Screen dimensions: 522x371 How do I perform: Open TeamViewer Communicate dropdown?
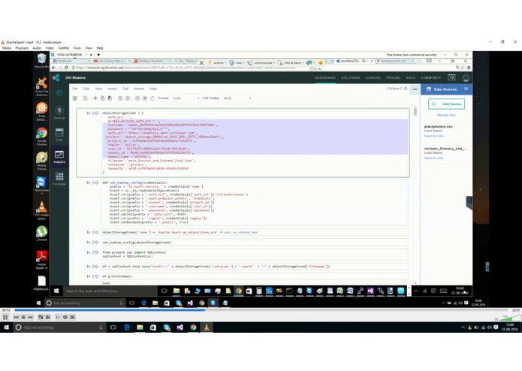pos(261,62)
